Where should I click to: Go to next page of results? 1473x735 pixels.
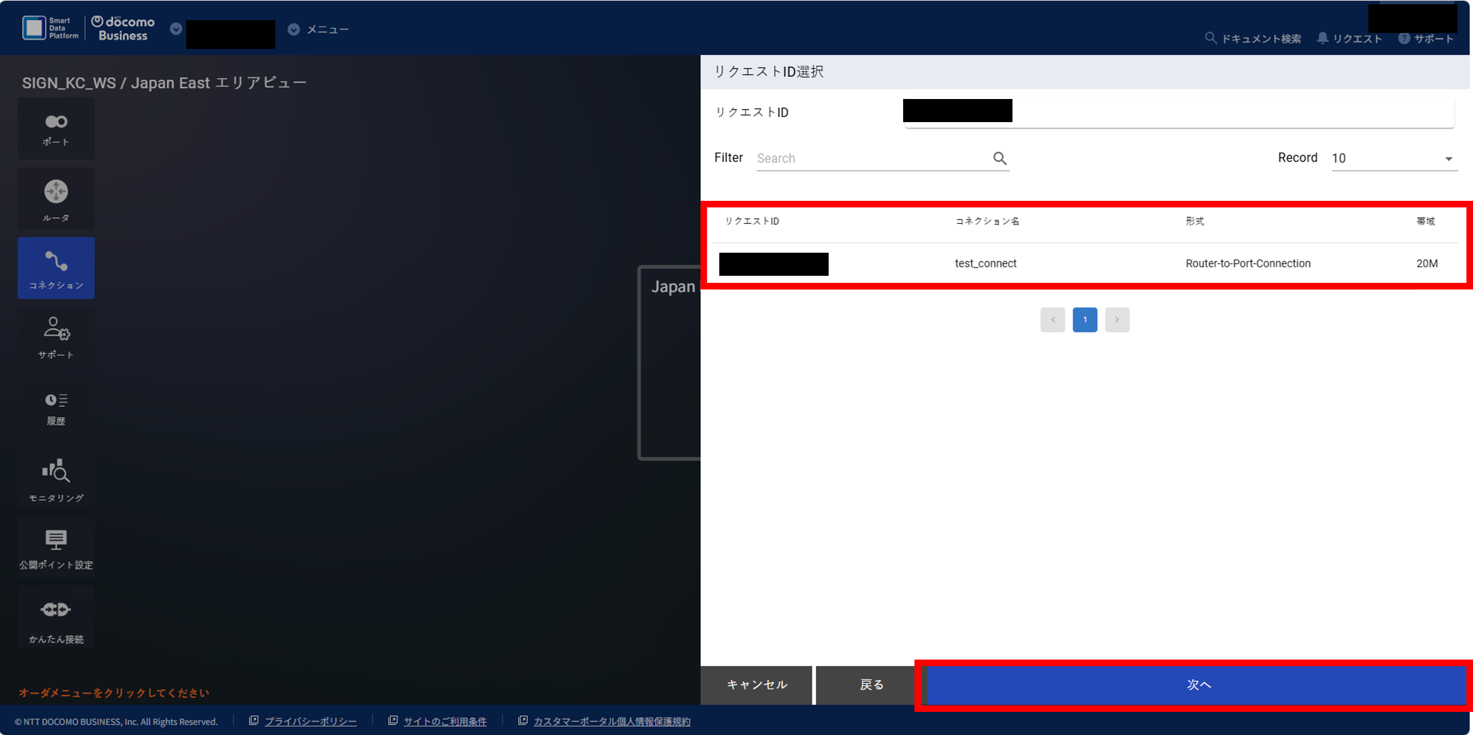[1117, 320]
